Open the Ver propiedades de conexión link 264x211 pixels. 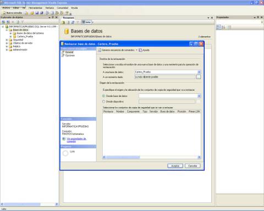[x=76, y=140]
